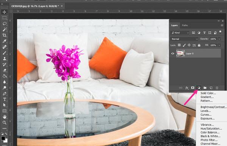Add a layer mask
Screen dimensions: 227x146
(193, 88)
